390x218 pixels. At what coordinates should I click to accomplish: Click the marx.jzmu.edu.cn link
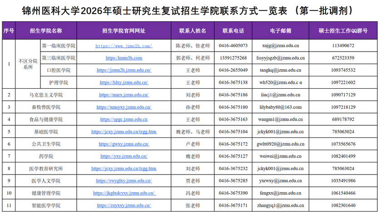(123, 95)
